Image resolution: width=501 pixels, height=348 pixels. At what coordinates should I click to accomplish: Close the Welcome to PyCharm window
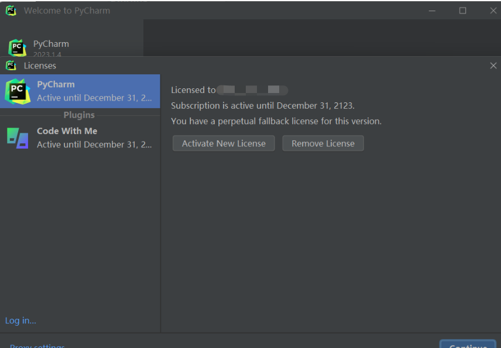493,11
